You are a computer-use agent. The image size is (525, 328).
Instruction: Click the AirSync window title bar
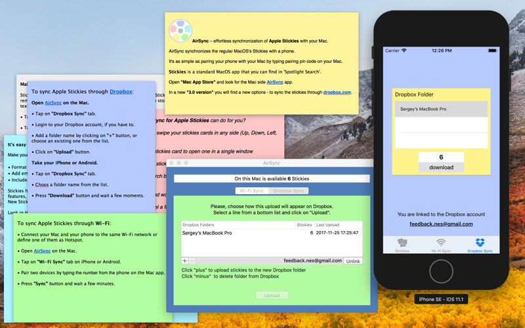pos(272,163)
